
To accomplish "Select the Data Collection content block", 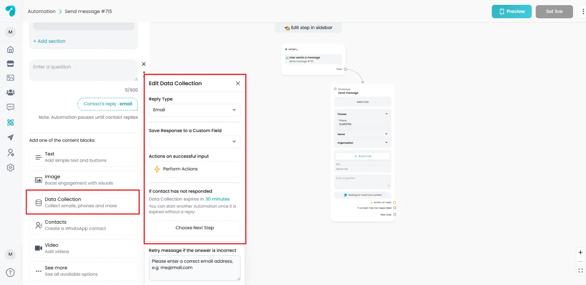I will click(83, 202).
